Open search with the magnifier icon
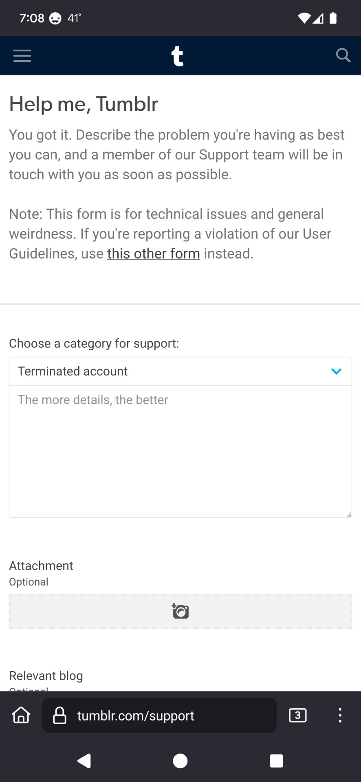 [343, 55]
